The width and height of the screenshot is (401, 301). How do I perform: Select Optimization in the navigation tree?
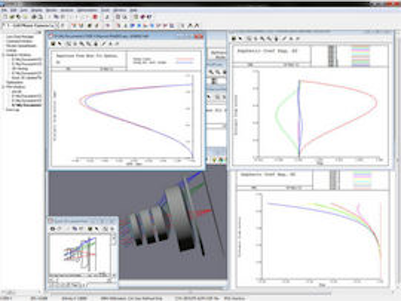point(14,82)
